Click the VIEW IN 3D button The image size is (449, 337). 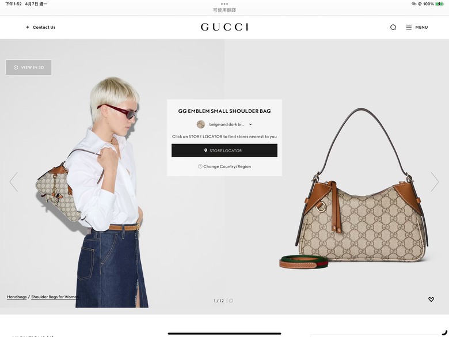pos(29,67)
